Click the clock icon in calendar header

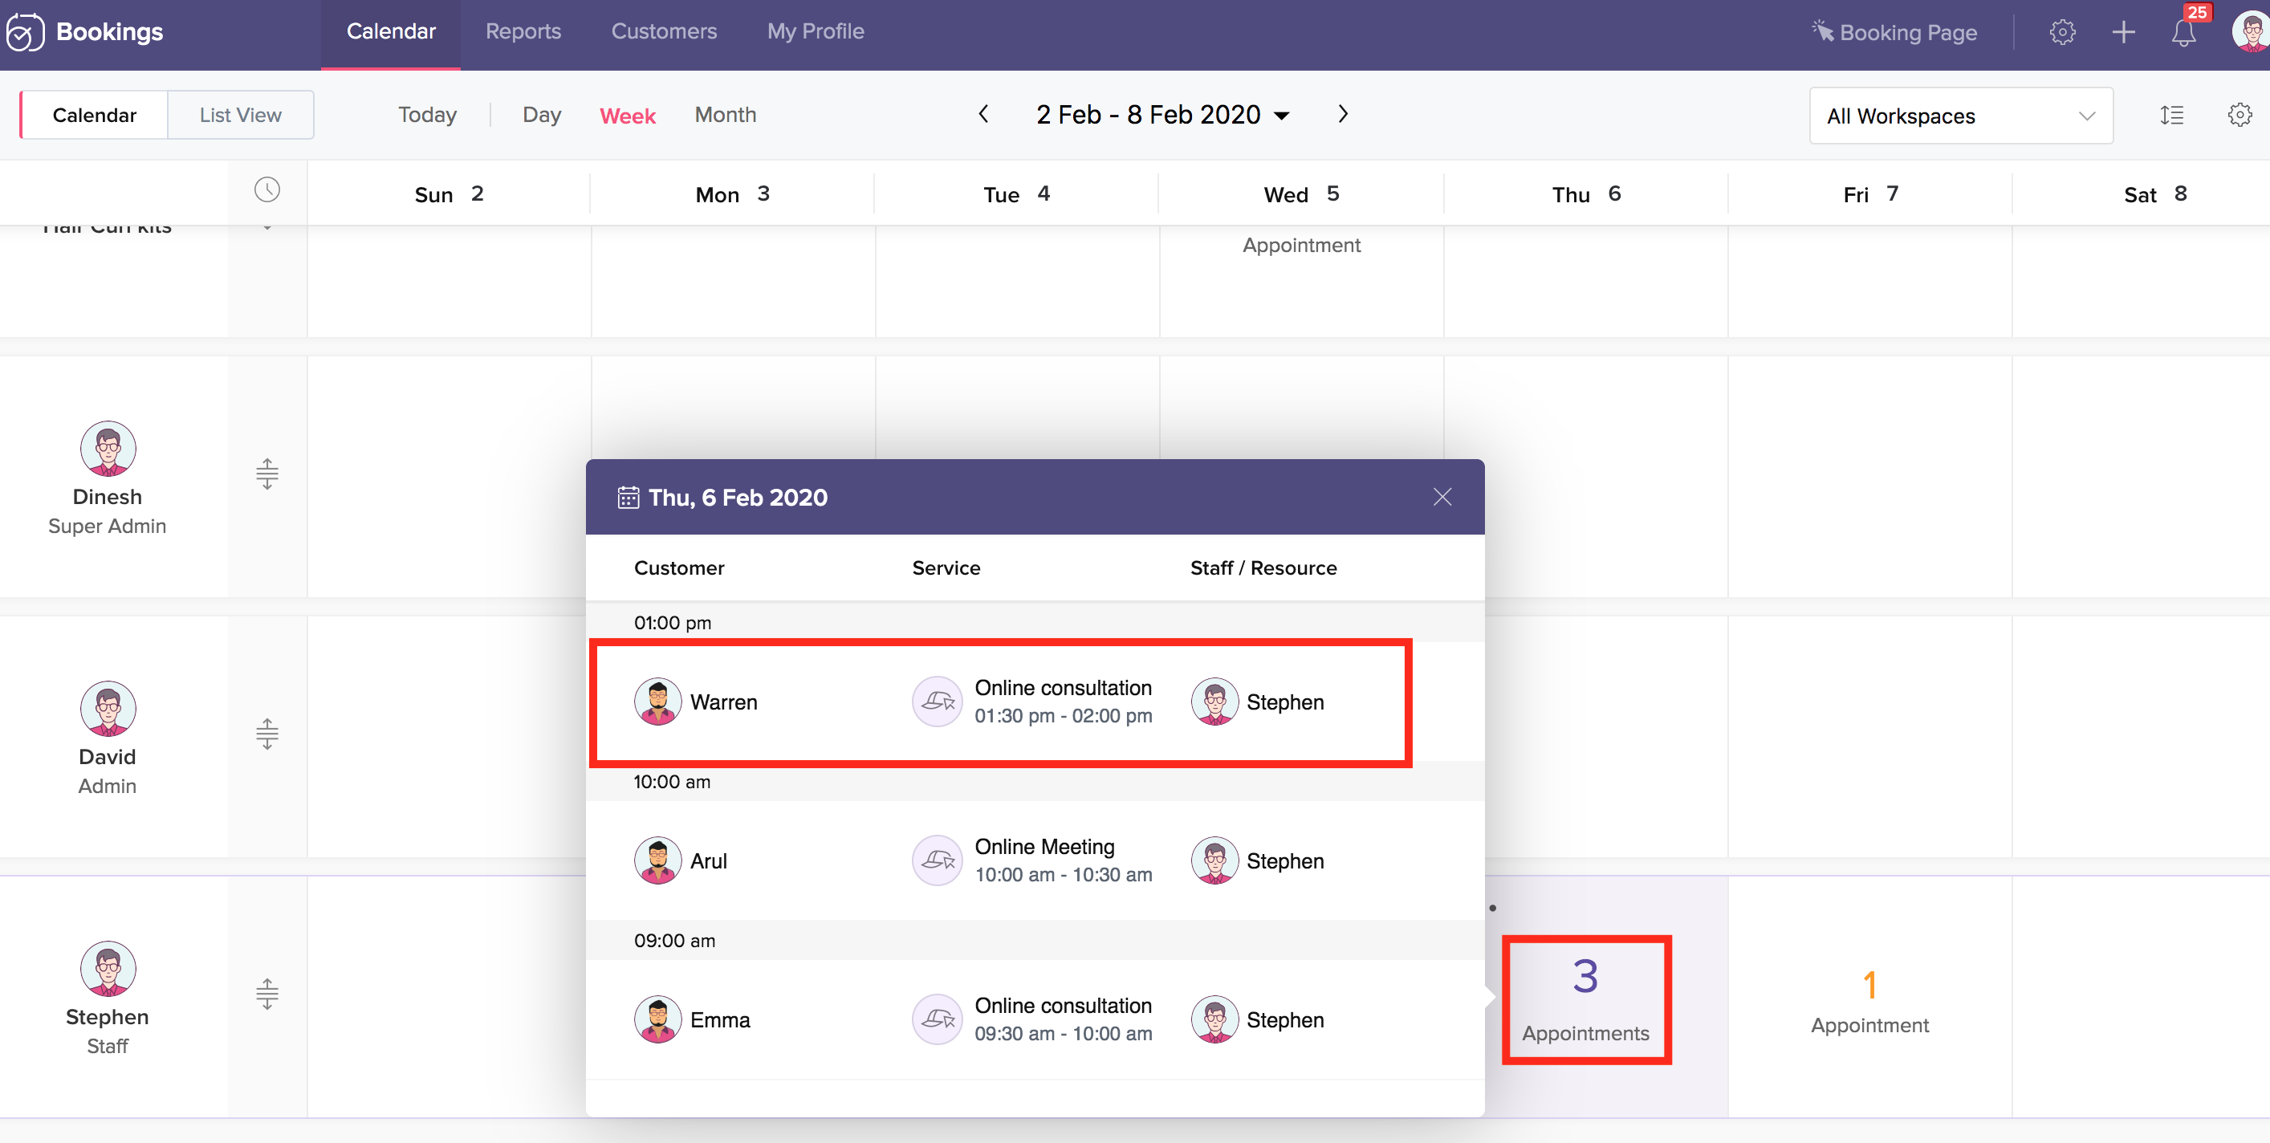coord(267,190)
